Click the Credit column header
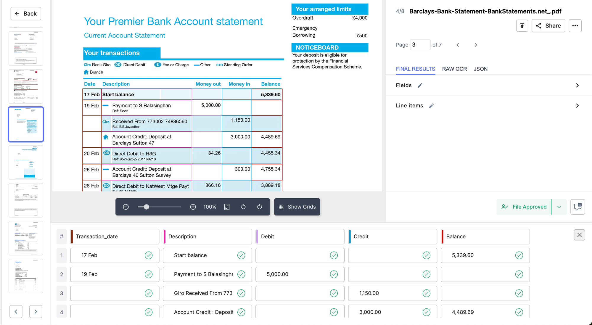The image size is (592, 325). 393,236
